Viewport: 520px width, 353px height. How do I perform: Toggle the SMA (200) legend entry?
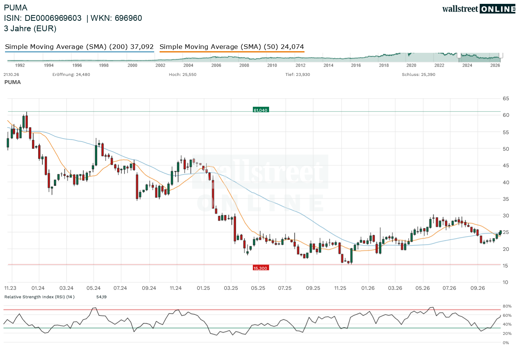pyautogui.click(x=79, y=47)
